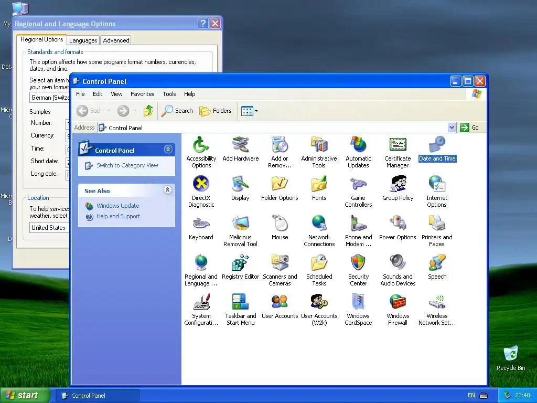This screenshot has width=537, height=403.
Task: Open the Edit menu
Action: tap(98, 94)
